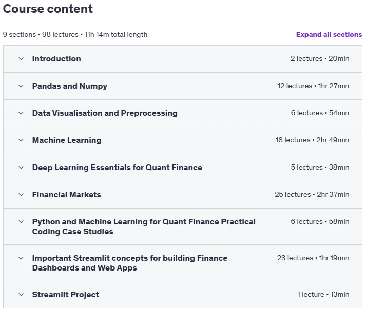This screenshot has width=366, height=311.
Task: Expand chevron next to Important Streamlit concepts
Action: tap(21, 258)
